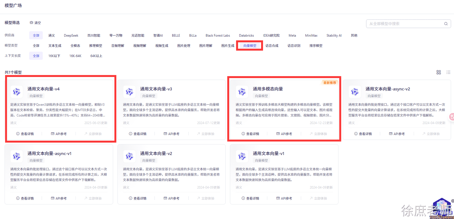Open 查看详情 for 通用文本向量-async-v2
This screenshot has height=219, width=454.
[363, 134]
